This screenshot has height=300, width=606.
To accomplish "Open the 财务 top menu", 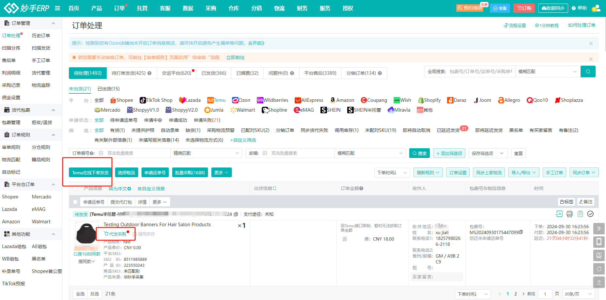I will pyautogui.click(x=302, y=8).
